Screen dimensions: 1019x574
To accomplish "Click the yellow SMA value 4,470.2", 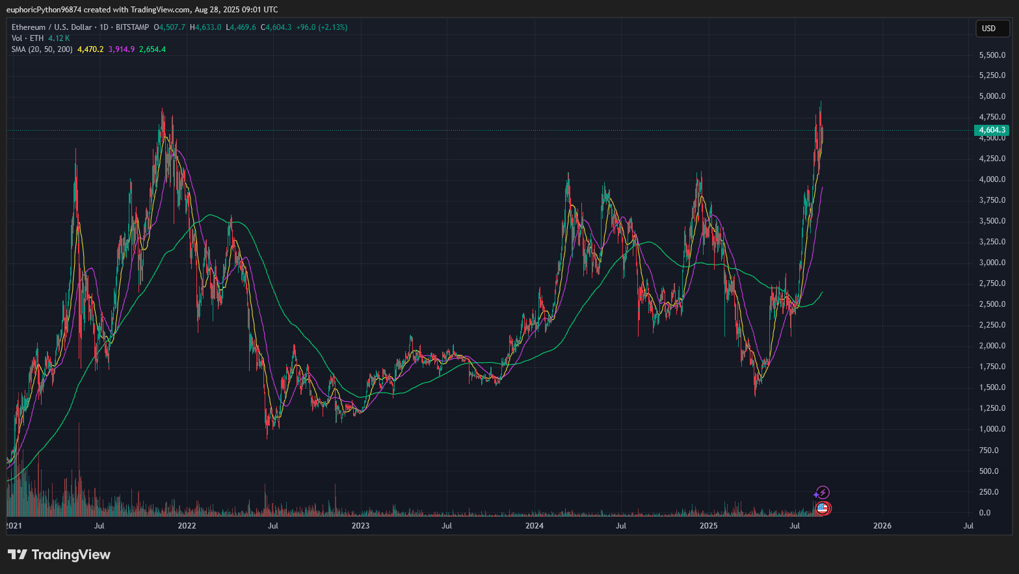I will [x=90, y=49].
